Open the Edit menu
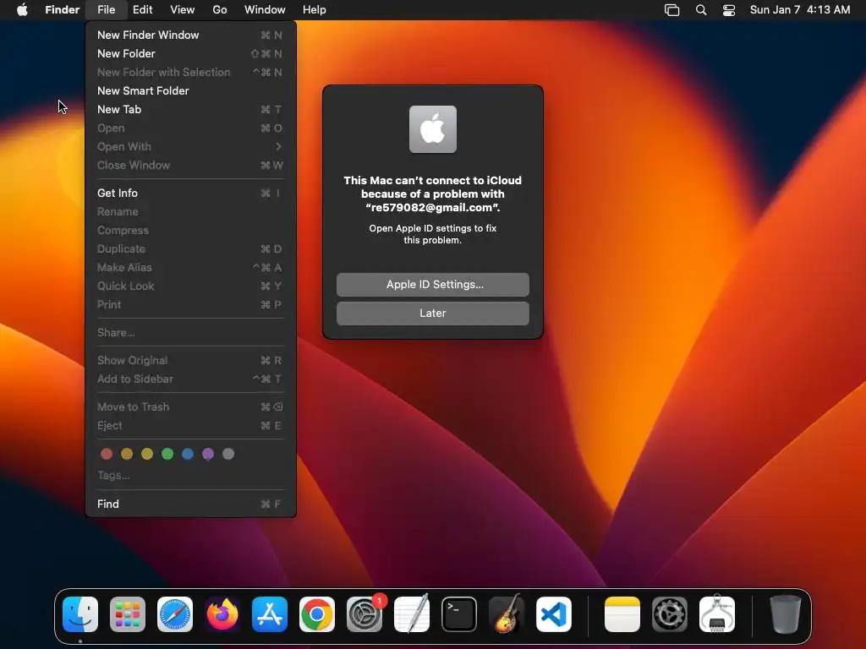Image resolution: width=866 pixels, height=649 pixels. point(142,9)
